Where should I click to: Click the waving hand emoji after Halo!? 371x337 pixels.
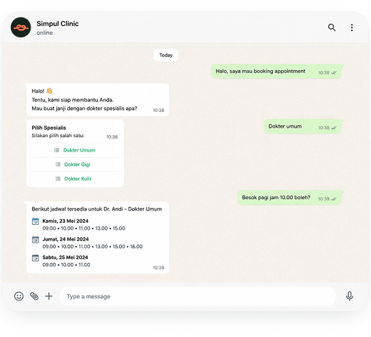click(50, 91)
